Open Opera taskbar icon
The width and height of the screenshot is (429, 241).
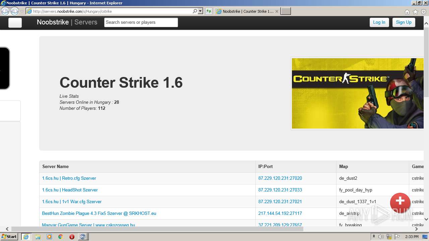point(72,237)
